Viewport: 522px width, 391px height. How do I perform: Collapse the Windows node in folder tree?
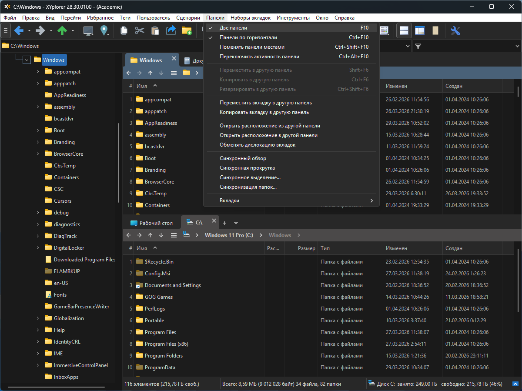(27, 60)
